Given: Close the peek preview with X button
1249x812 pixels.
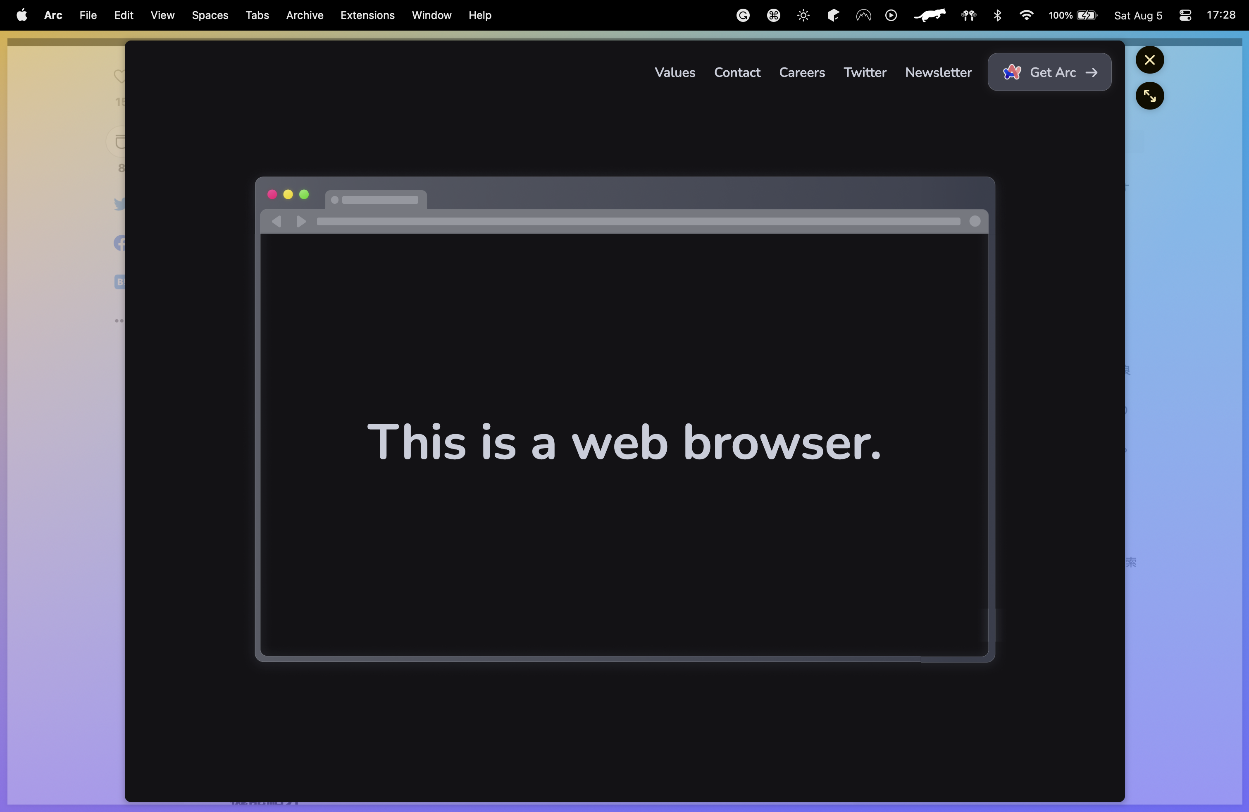Looking at the screenshot, I should 1149,60.
